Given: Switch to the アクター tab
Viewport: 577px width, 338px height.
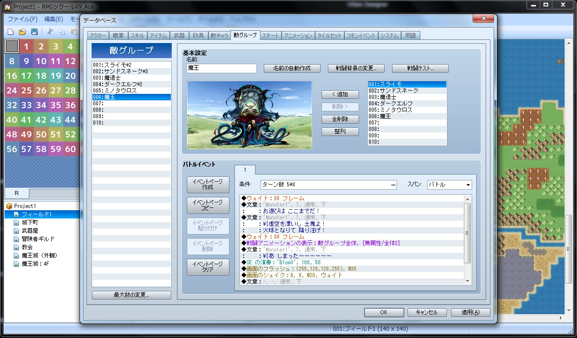Looking at the screenshot, I should [98, 36].
